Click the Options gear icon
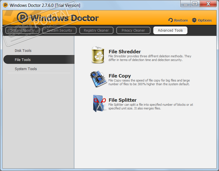The width and height of the screenshot is (219, 171). [x=194, y=20]
